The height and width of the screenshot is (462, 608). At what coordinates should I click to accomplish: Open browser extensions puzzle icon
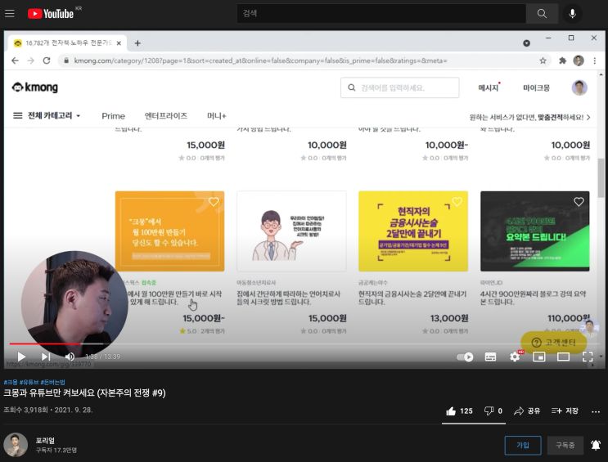[562, 61]
